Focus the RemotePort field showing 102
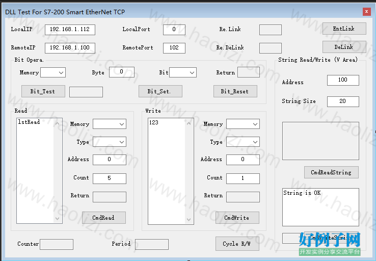Screen dimensions: 376x261 tap(174, 48)
